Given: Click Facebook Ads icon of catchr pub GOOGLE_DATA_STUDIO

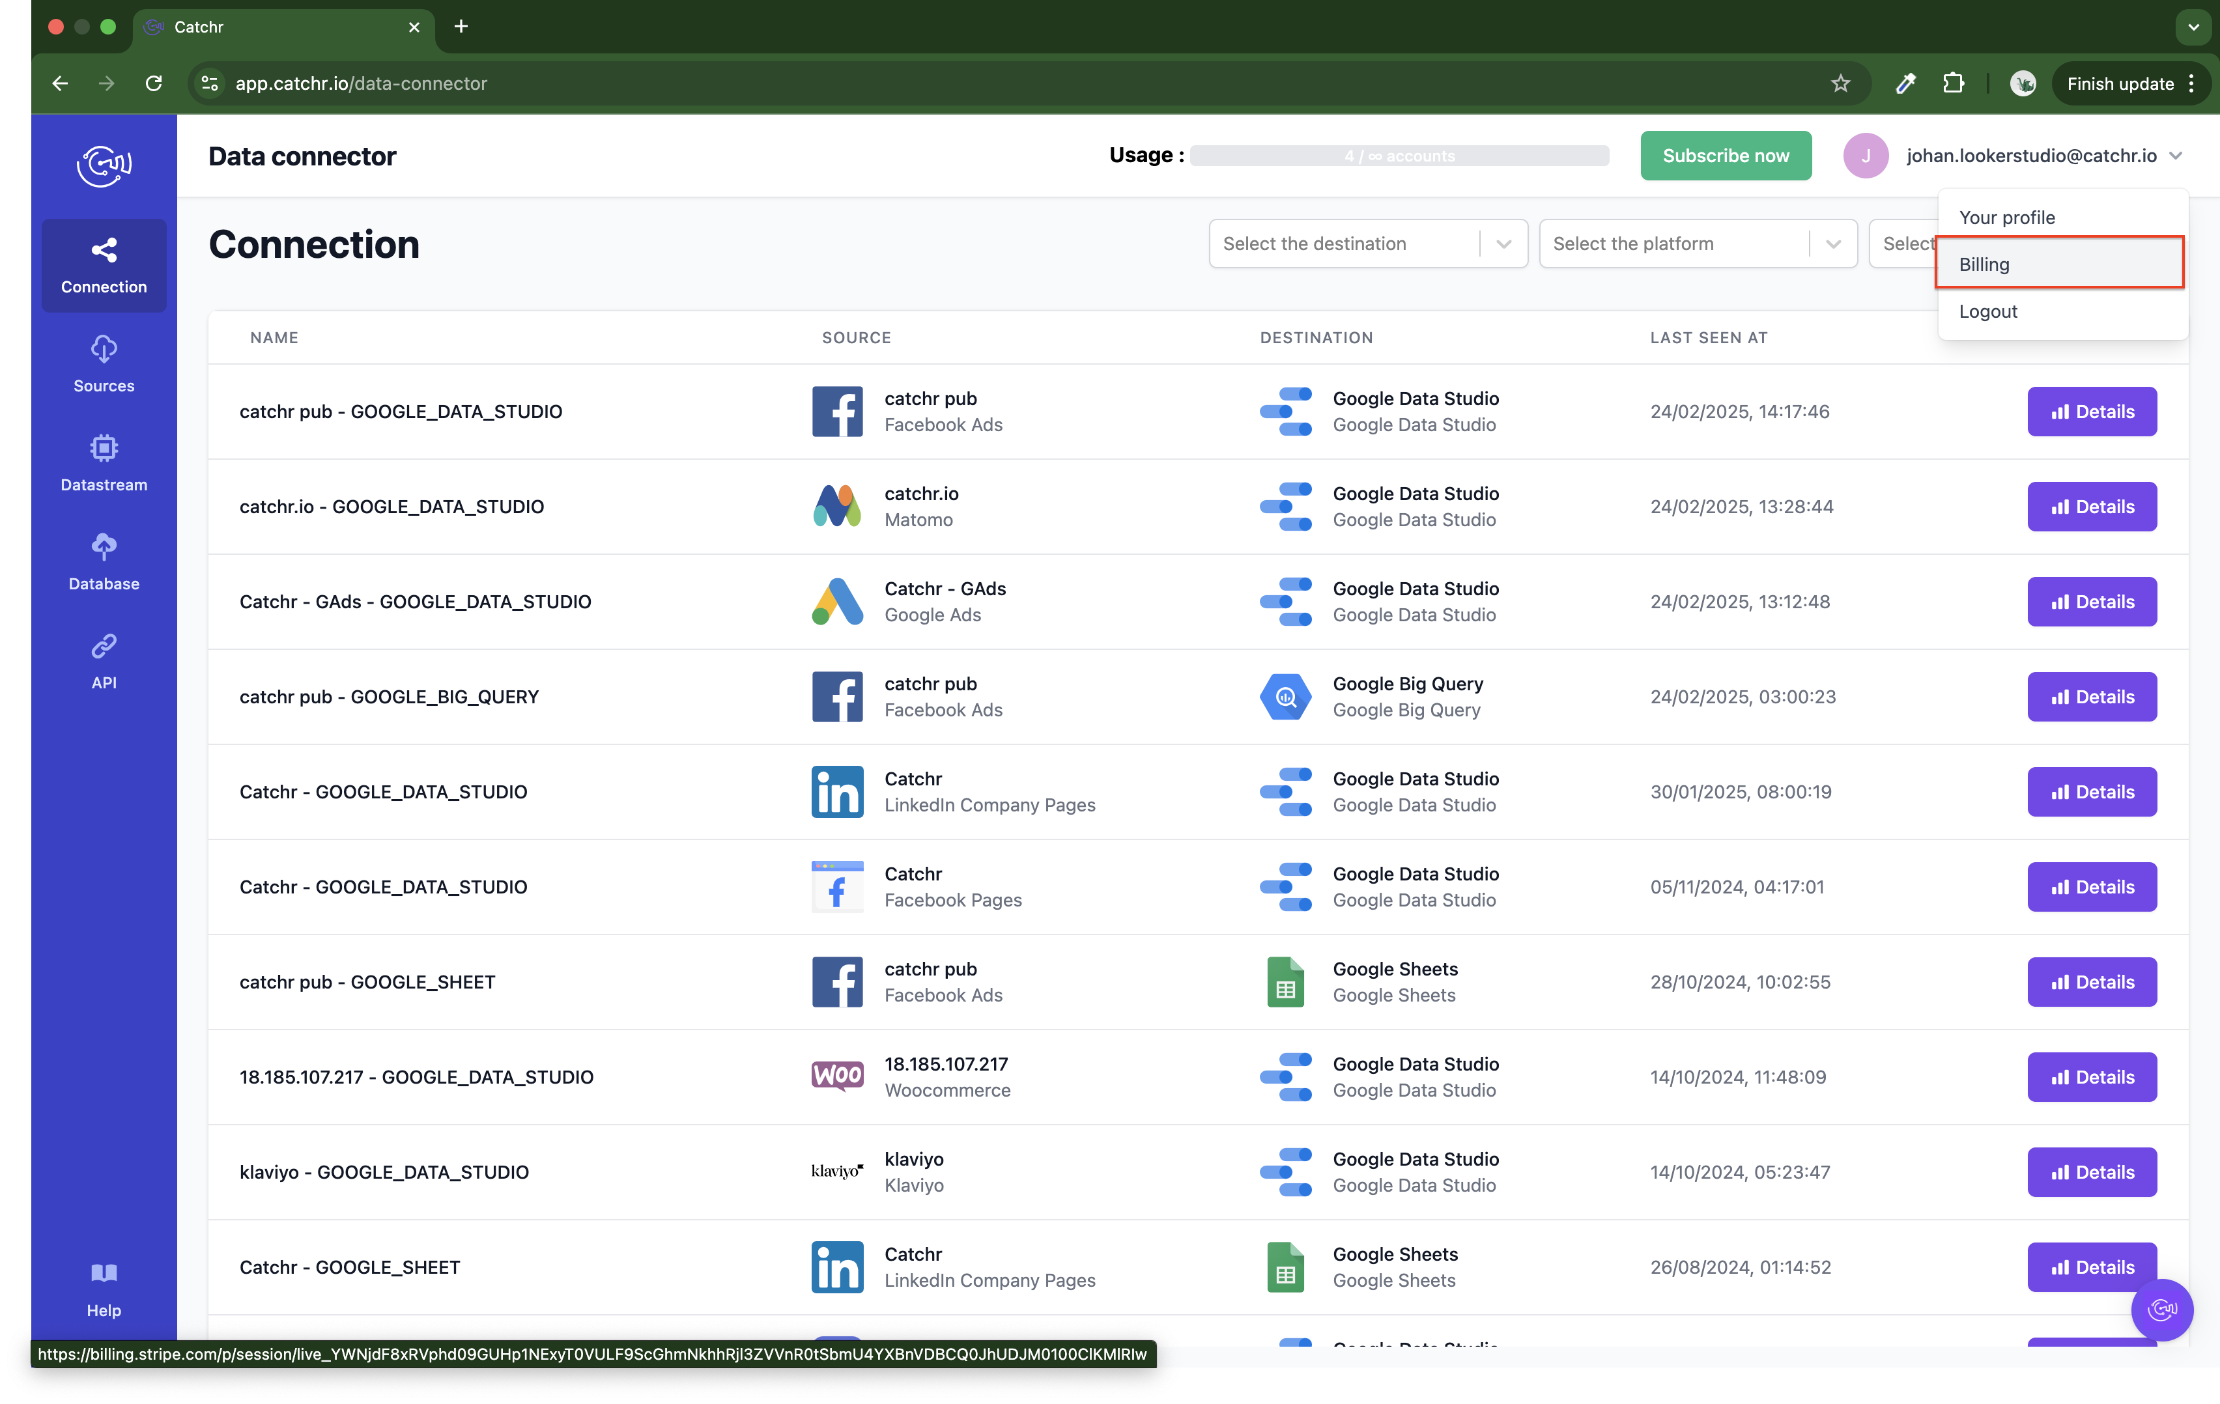Looking at the screenshot, I should 837,411.
